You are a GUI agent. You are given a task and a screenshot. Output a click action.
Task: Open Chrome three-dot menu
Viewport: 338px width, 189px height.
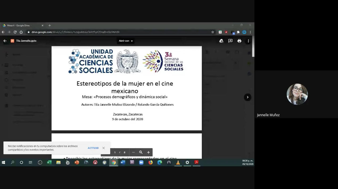point(250,32)
